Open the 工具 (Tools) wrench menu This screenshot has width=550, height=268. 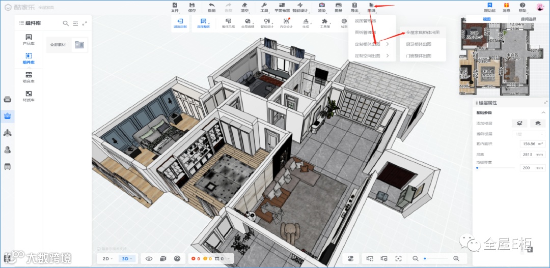tap(264, 7)
